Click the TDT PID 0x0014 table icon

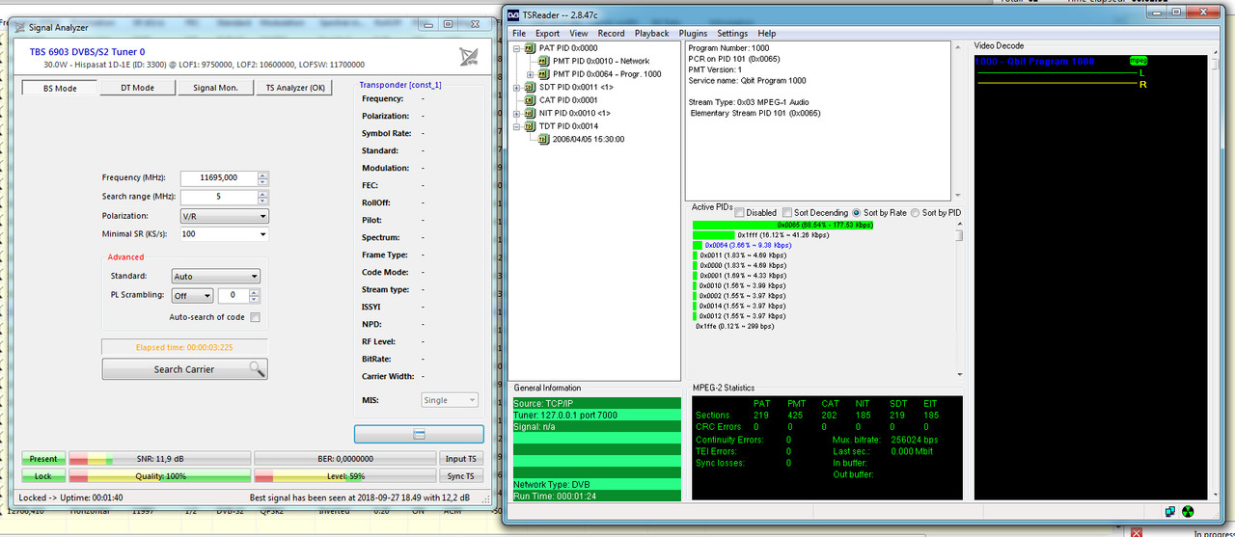tap(531, 126)
